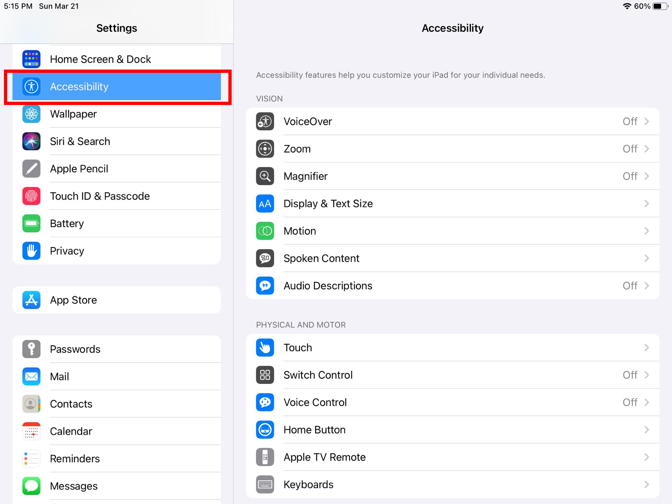The height and width of the screenshot is (504, 672).
Task: Tap the VoiceOver icon
Action: [265, 121]
